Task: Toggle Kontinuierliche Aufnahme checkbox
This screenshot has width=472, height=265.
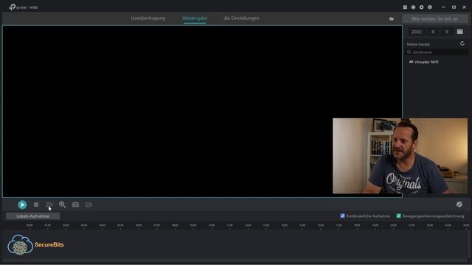Action: (x=342, y=216)
